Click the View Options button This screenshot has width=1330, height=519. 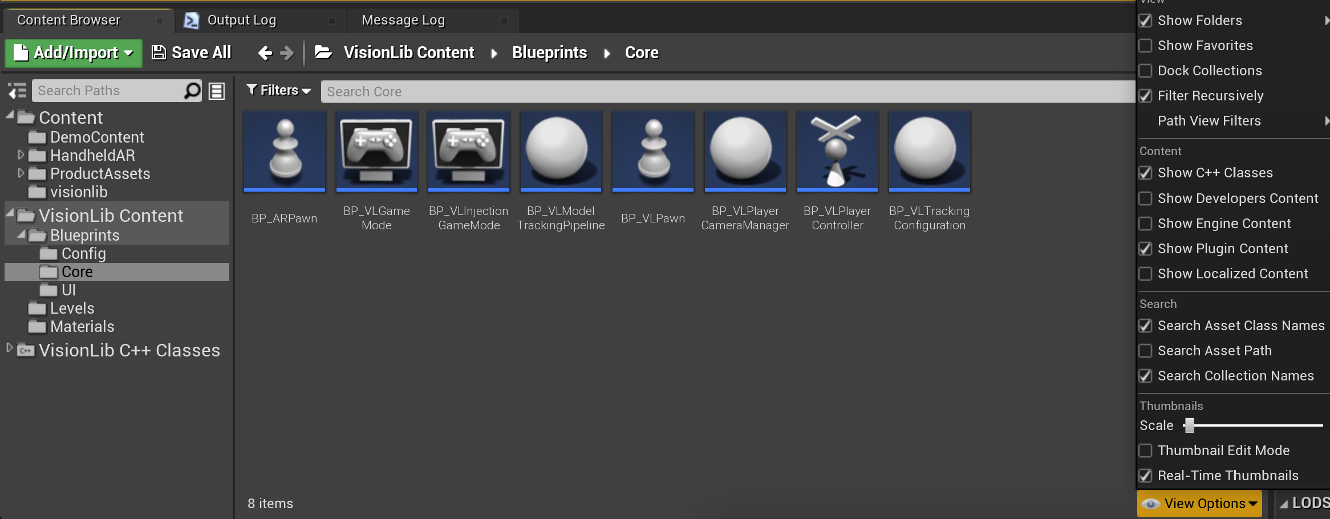(x=1199, y=504)
